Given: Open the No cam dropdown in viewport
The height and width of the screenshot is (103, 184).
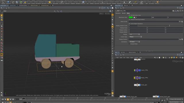Looking at the screenshot, I should pos(108,14).
